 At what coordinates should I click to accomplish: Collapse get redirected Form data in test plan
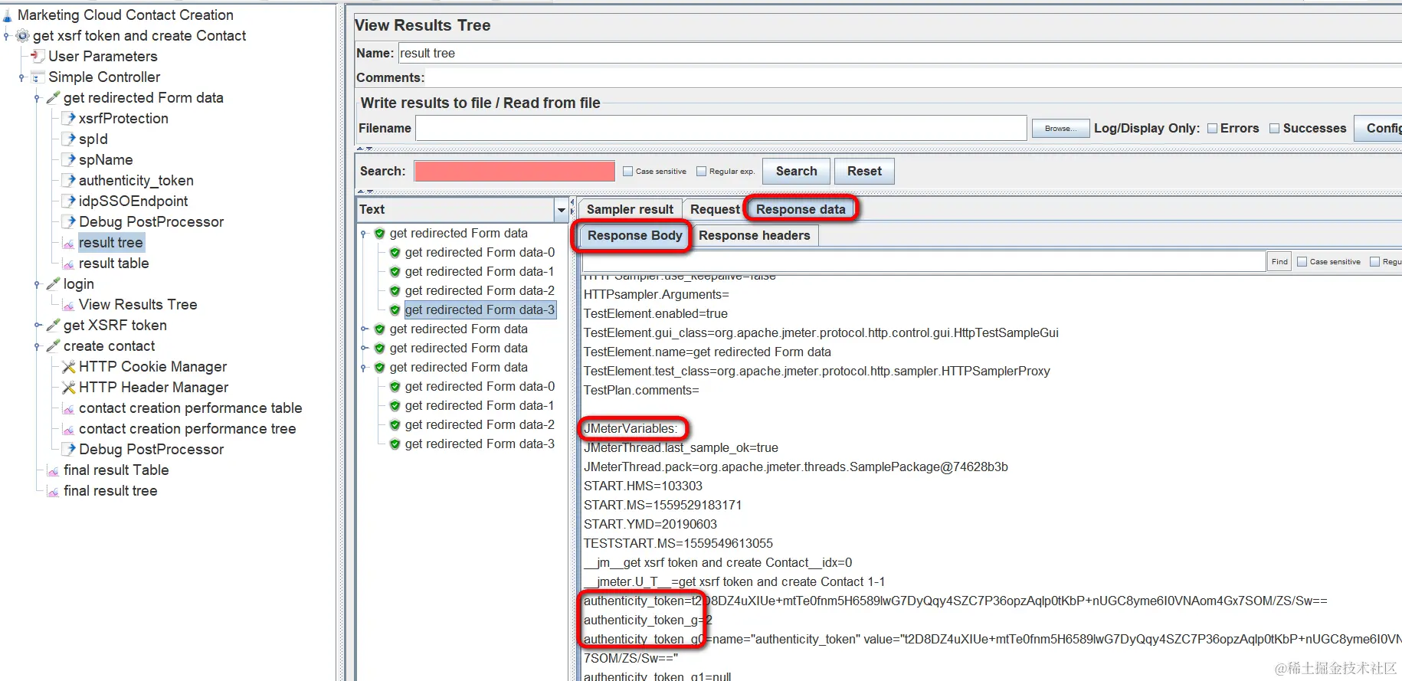click(x=37, y=98)
